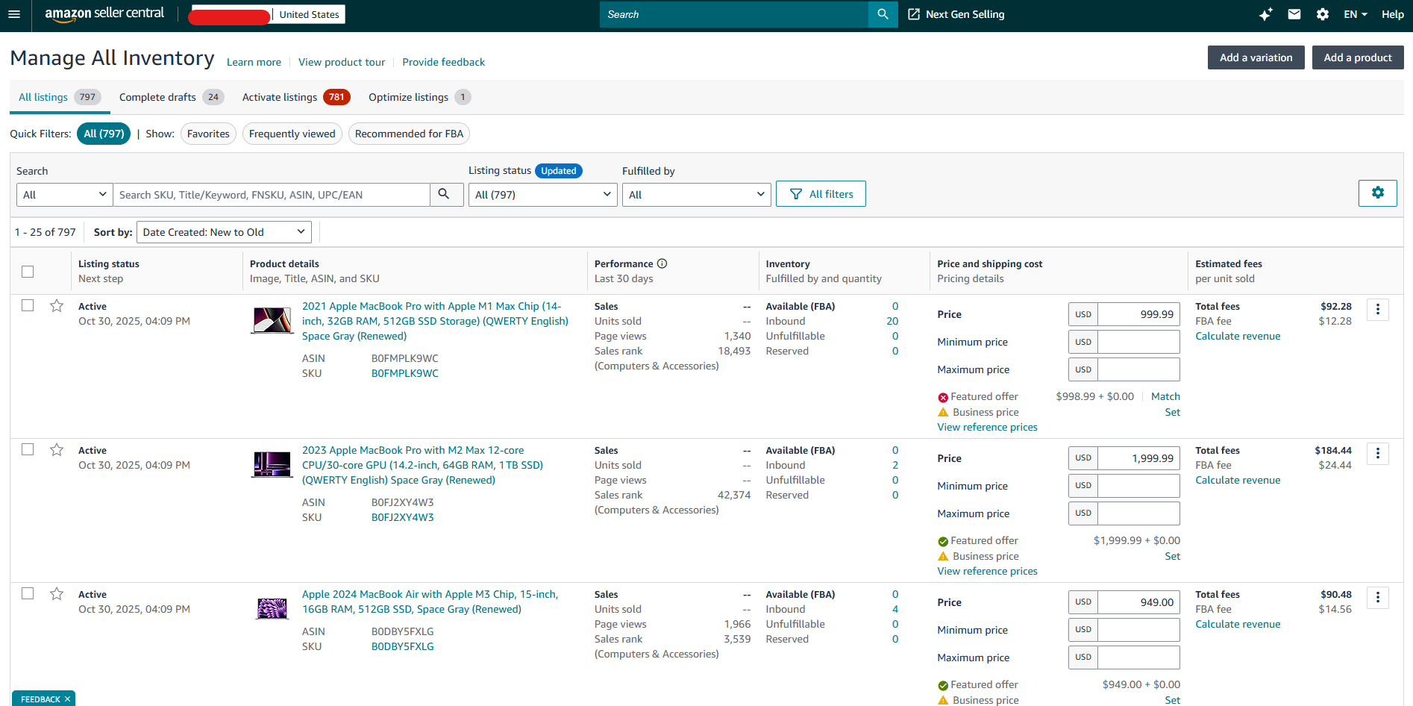The image size is (1413, 706).
Task: Toggle the Frequently viewed filter
Action: 292,134
